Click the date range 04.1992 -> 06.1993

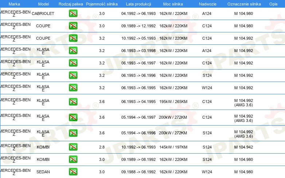tap(138, 13)
